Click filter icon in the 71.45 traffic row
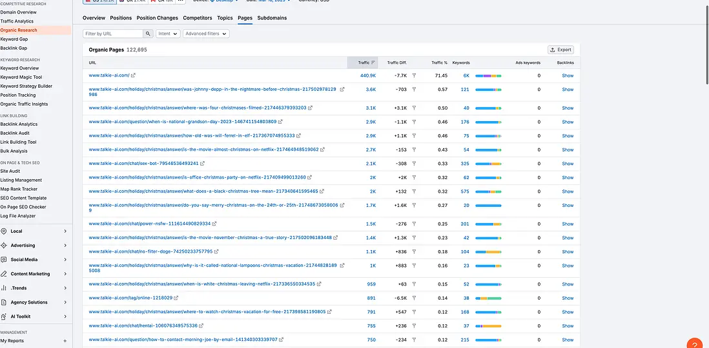This screenshot has height=348, width=709. [x=414, y=75]
